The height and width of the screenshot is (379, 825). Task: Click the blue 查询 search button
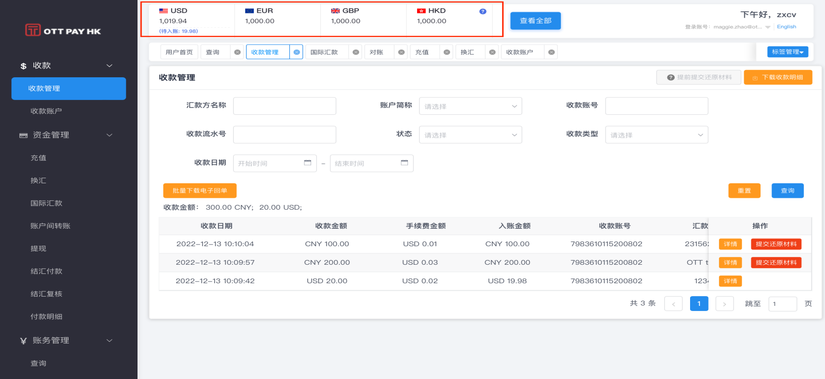(787, 191)
